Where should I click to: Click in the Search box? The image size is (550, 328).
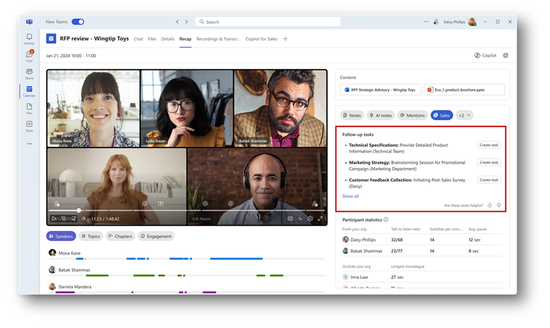click(268, 22)
